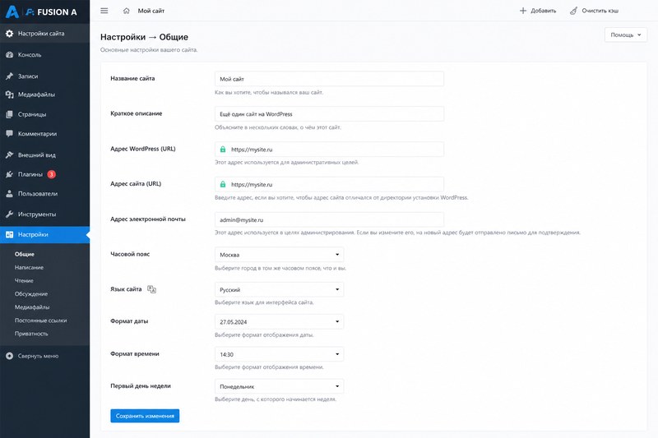The width and height of the screenshot is (658, 438).
Task: Open the Часовой пояс dropdown showing Москва
Action: click(279, 255)
